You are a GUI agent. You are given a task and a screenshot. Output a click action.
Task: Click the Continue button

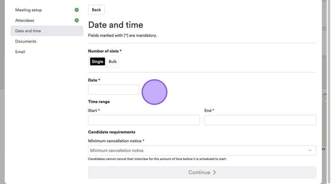click(202, 172)
